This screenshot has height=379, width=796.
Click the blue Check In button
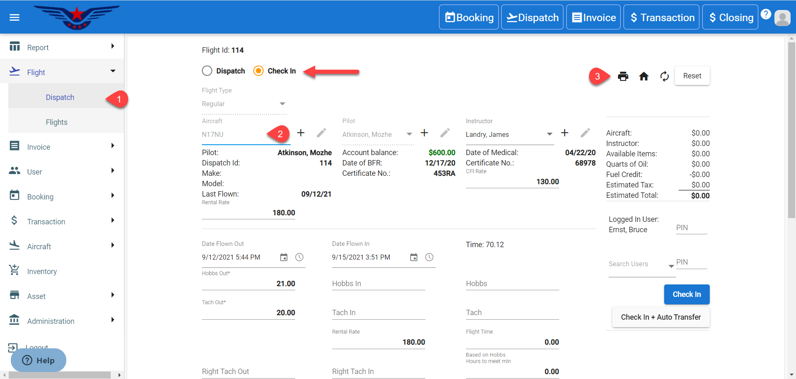[687, 294]
